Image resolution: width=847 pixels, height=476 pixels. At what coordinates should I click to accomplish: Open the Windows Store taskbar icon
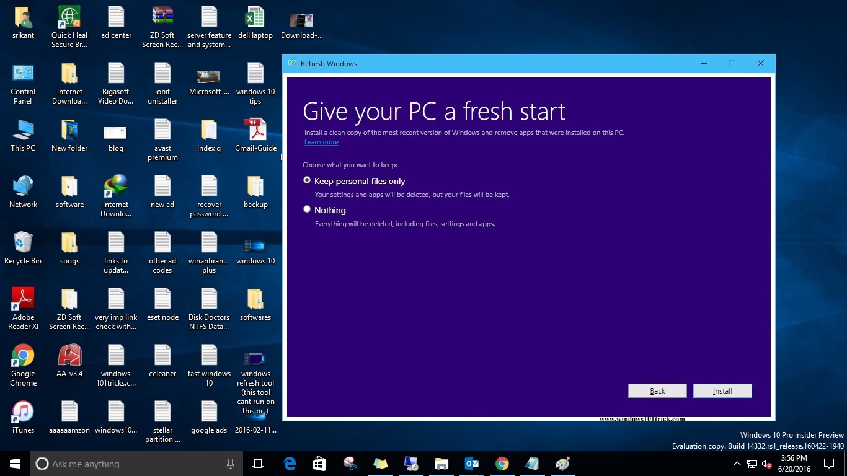click(319, 464)
